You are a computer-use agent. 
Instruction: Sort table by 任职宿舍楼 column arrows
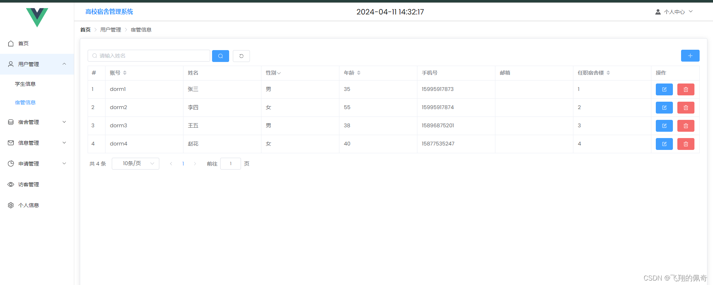tap(608, 73)
